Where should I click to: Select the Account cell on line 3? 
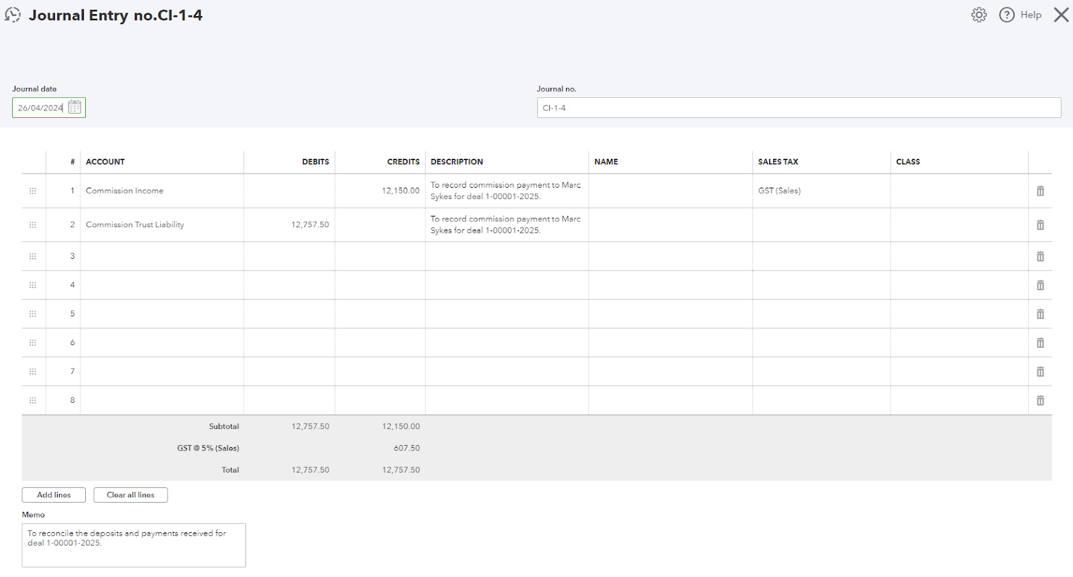(x=162, y=257)
